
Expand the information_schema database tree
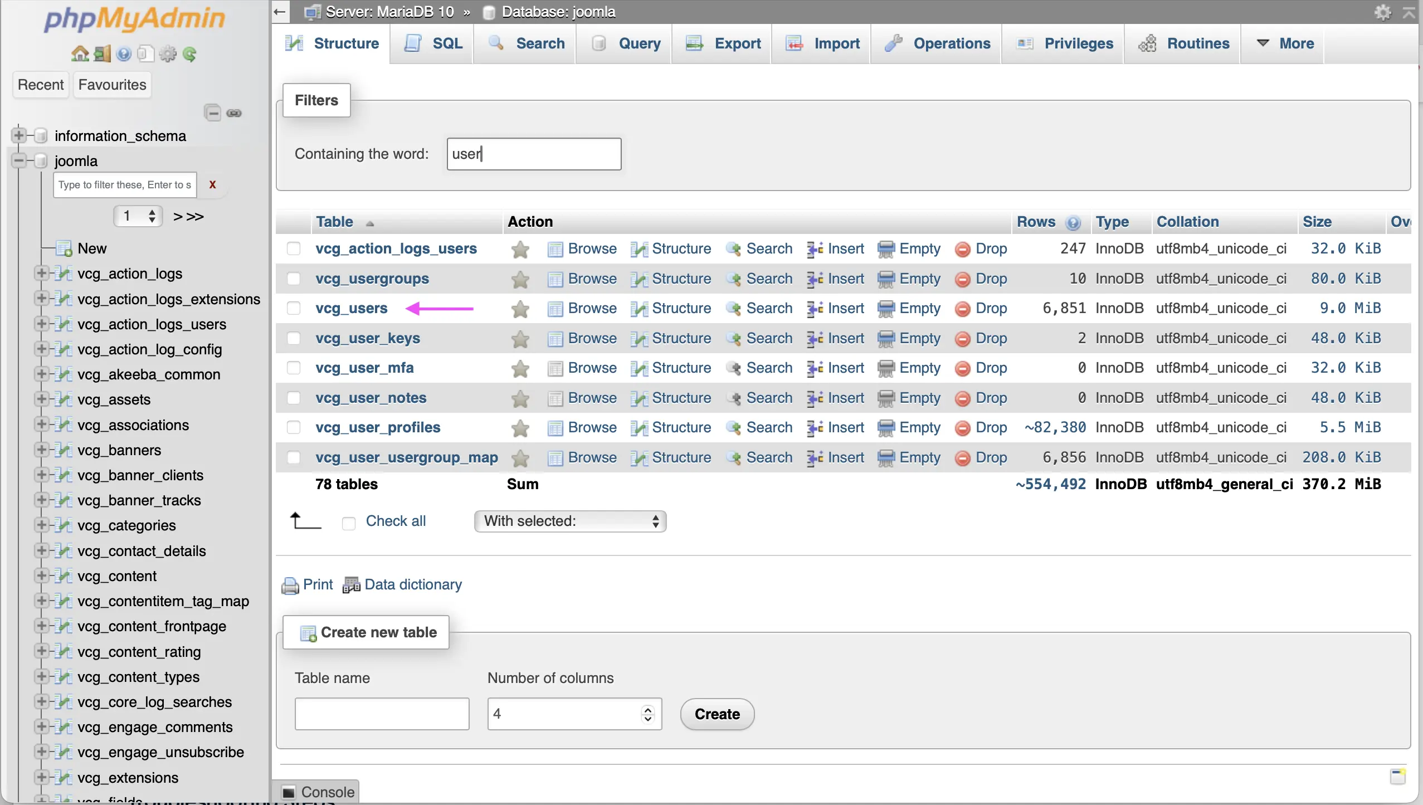pos(18,135)
